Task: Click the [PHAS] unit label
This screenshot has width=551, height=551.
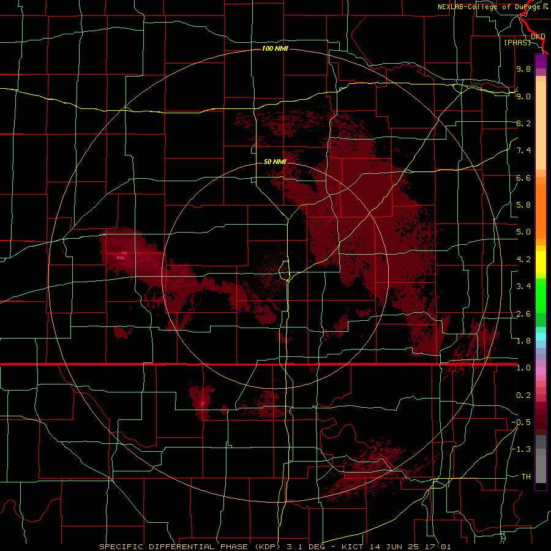Action: click(x=517, y=43)
